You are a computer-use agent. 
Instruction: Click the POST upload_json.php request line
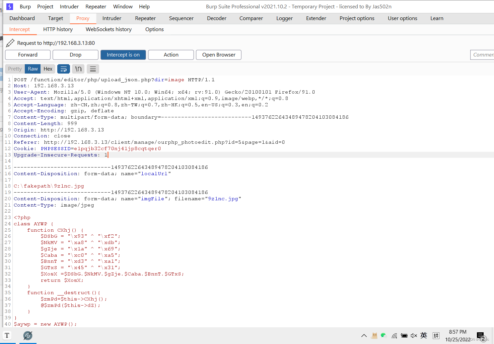point(114,80)
